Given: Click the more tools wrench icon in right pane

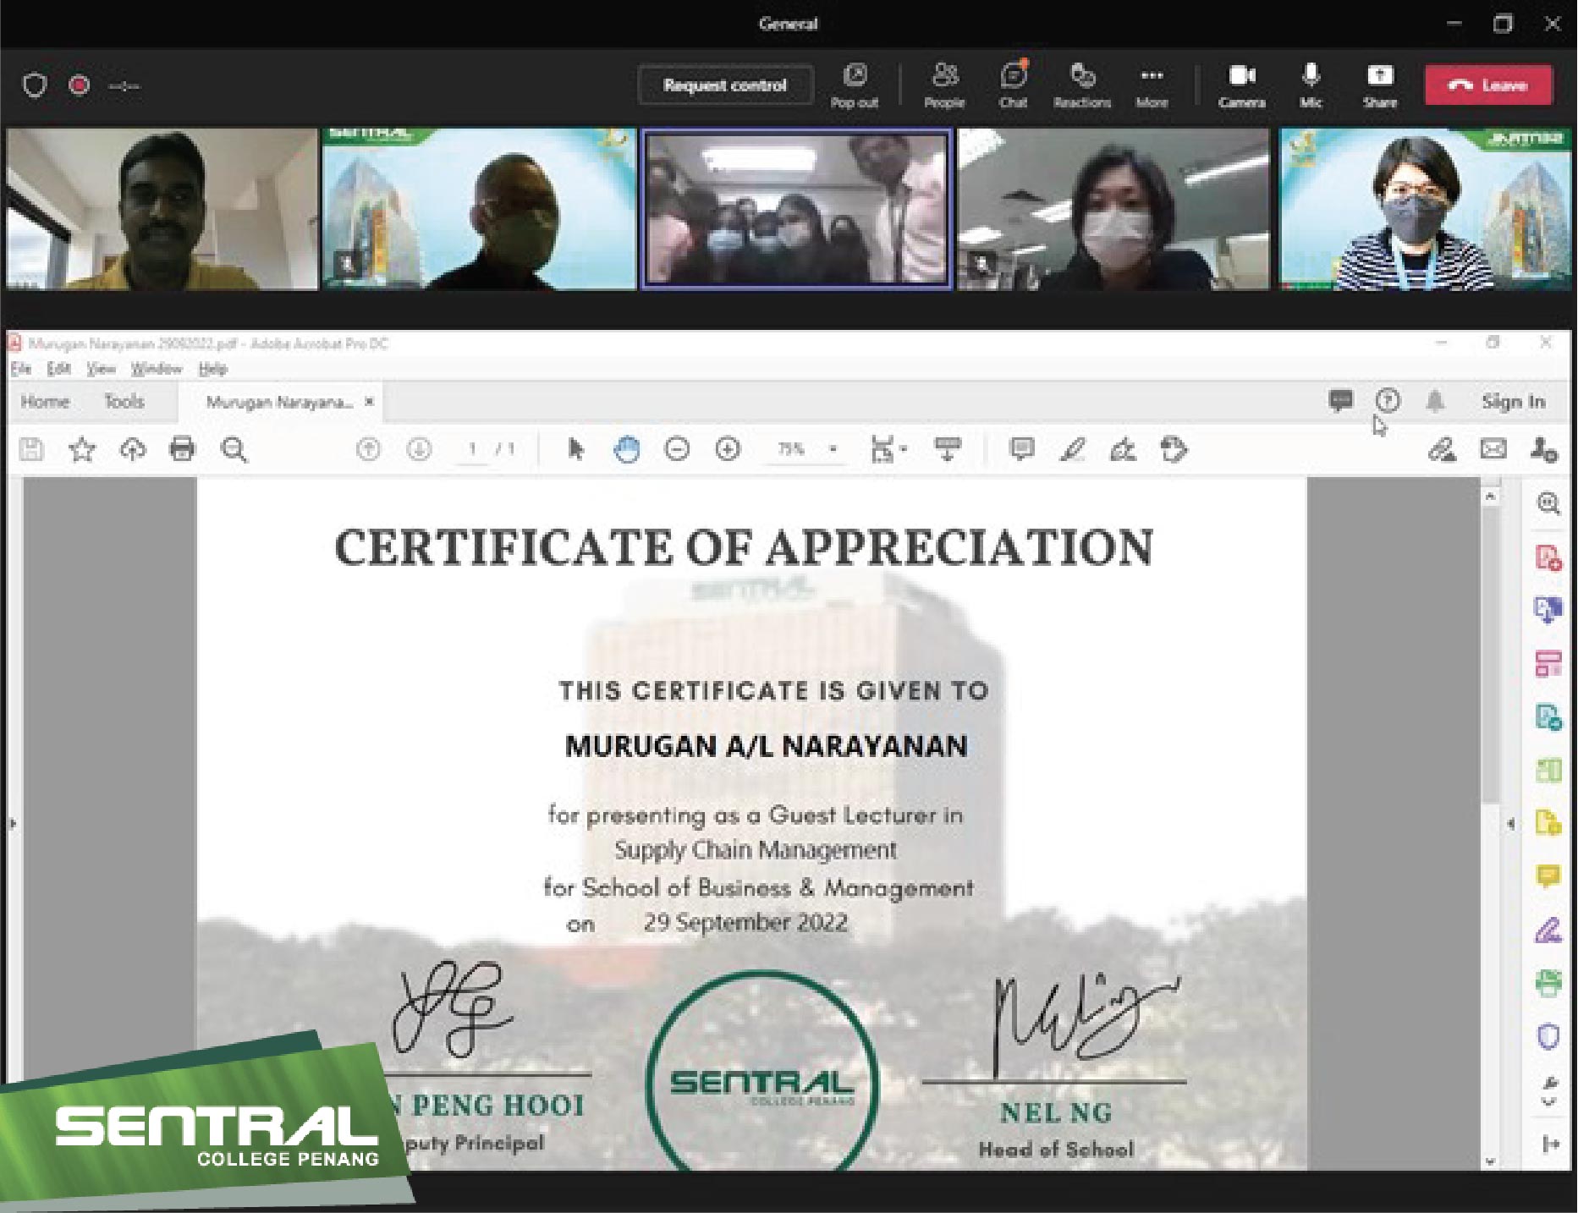Looking at the screenshot, I should [x=1548, y=1090].
